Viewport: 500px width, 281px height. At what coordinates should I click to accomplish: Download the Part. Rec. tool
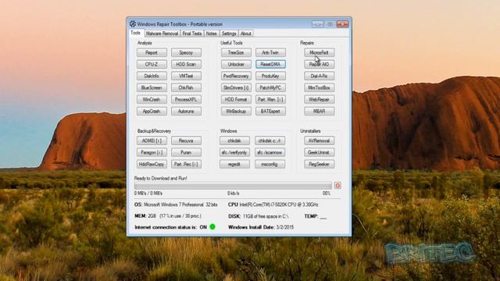(x=186, y=165)
